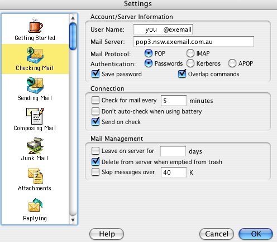Click the Help button

(x=107, y=234)
